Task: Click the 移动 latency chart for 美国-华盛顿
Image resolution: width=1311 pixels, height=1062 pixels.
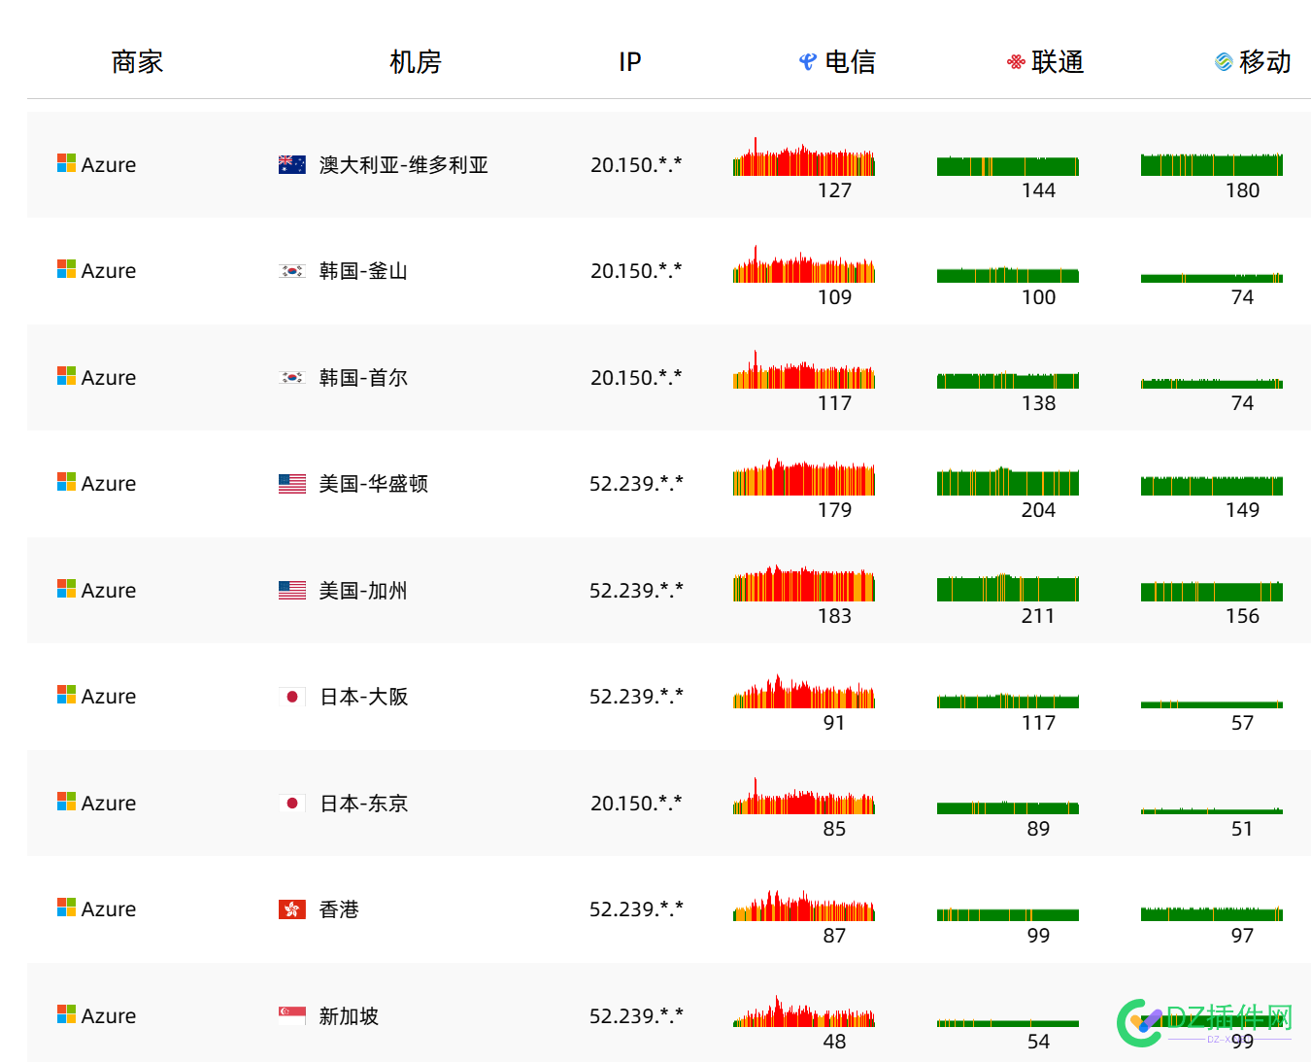Action: pyautogui.click(x=1212, y=485)
